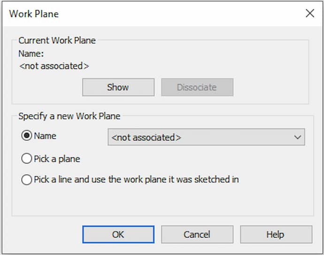The height and width of the screenshot is (255, 324).
Task: Click the Name: label under Current Work Plane
Action: coord(31,54)
